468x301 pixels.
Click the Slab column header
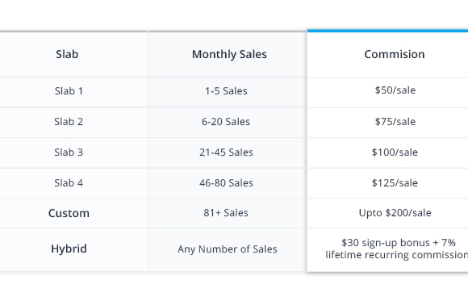(x=67, y=54)
